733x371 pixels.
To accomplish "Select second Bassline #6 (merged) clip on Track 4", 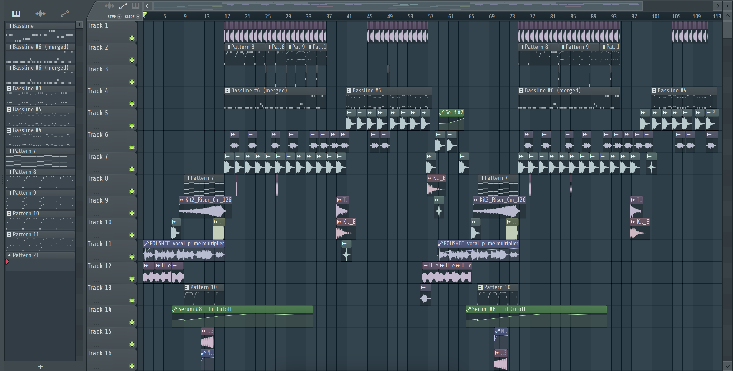I will click(569, 98).
